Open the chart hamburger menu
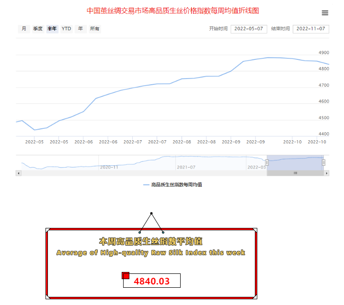The width and height of the screenshot is (344, 305). [325, 13]
